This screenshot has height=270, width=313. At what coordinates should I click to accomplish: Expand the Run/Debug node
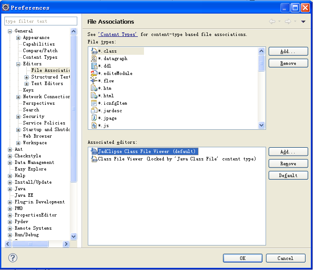click(10, 235)
